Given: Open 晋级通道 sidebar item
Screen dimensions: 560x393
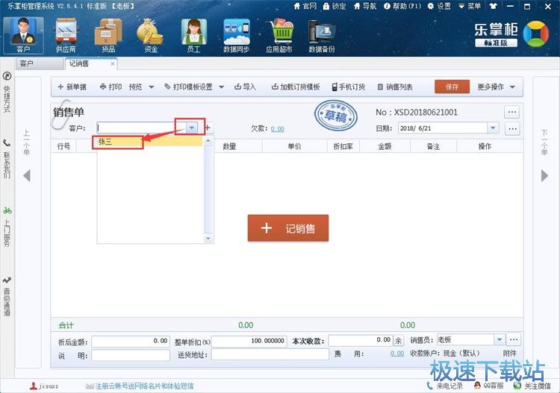Looking at the screenshot, I should (7, 296).
